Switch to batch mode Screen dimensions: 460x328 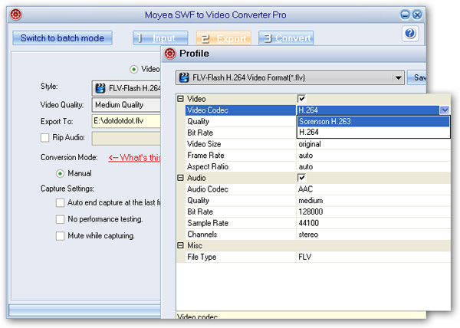click(x=62, y=38)
